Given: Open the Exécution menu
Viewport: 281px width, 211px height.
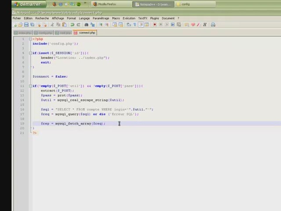Looking at the screenshot, I should 129,18.
